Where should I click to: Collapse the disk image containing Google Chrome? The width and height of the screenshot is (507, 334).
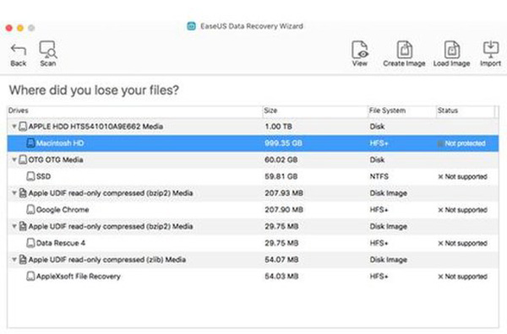point(14,193)
